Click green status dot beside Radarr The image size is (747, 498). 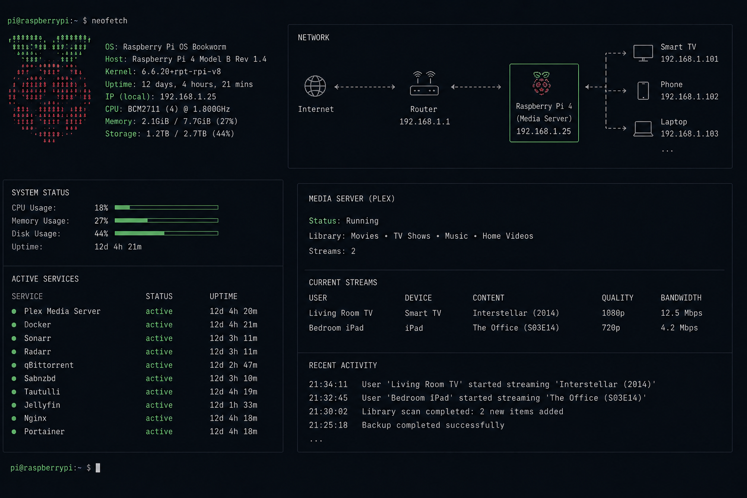[14, 352]
